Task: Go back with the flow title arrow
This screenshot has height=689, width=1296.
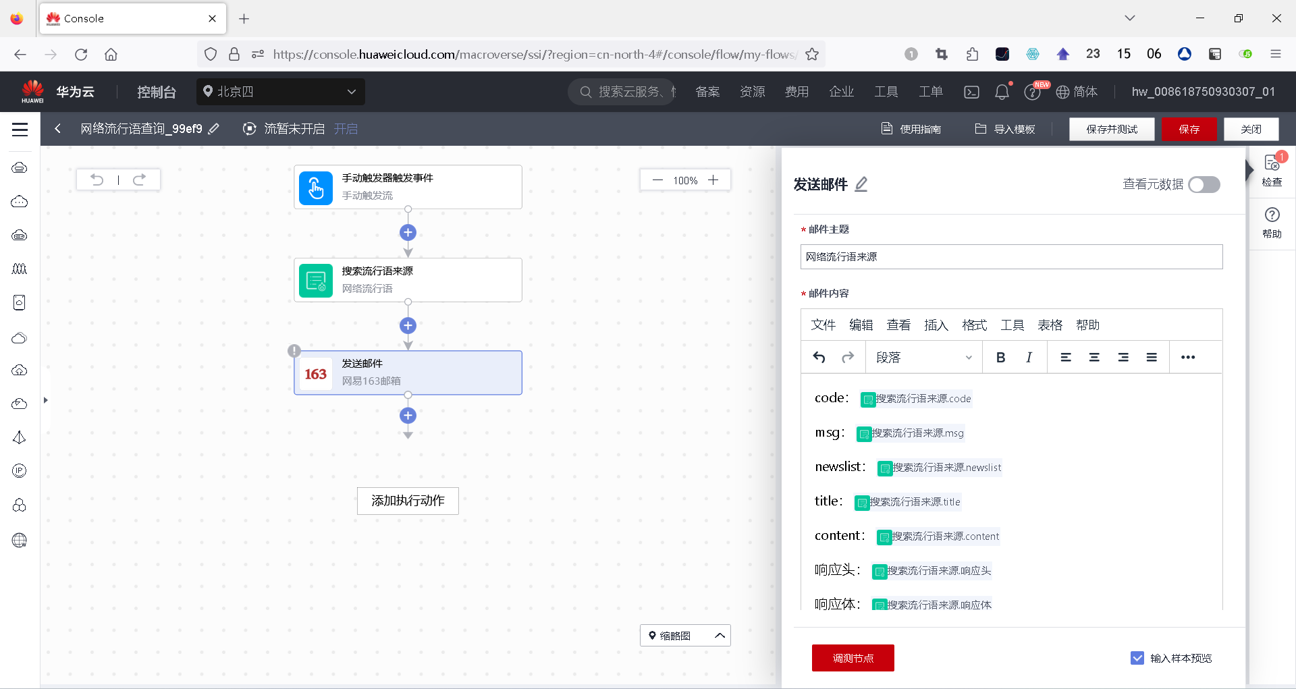Action: pos(58,129)
